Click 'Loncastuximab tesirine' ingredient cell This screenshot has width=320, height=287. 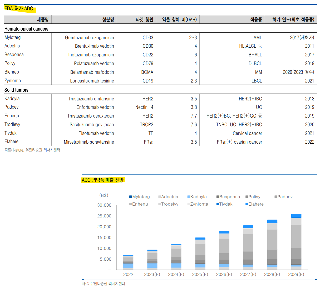point(92,81)
